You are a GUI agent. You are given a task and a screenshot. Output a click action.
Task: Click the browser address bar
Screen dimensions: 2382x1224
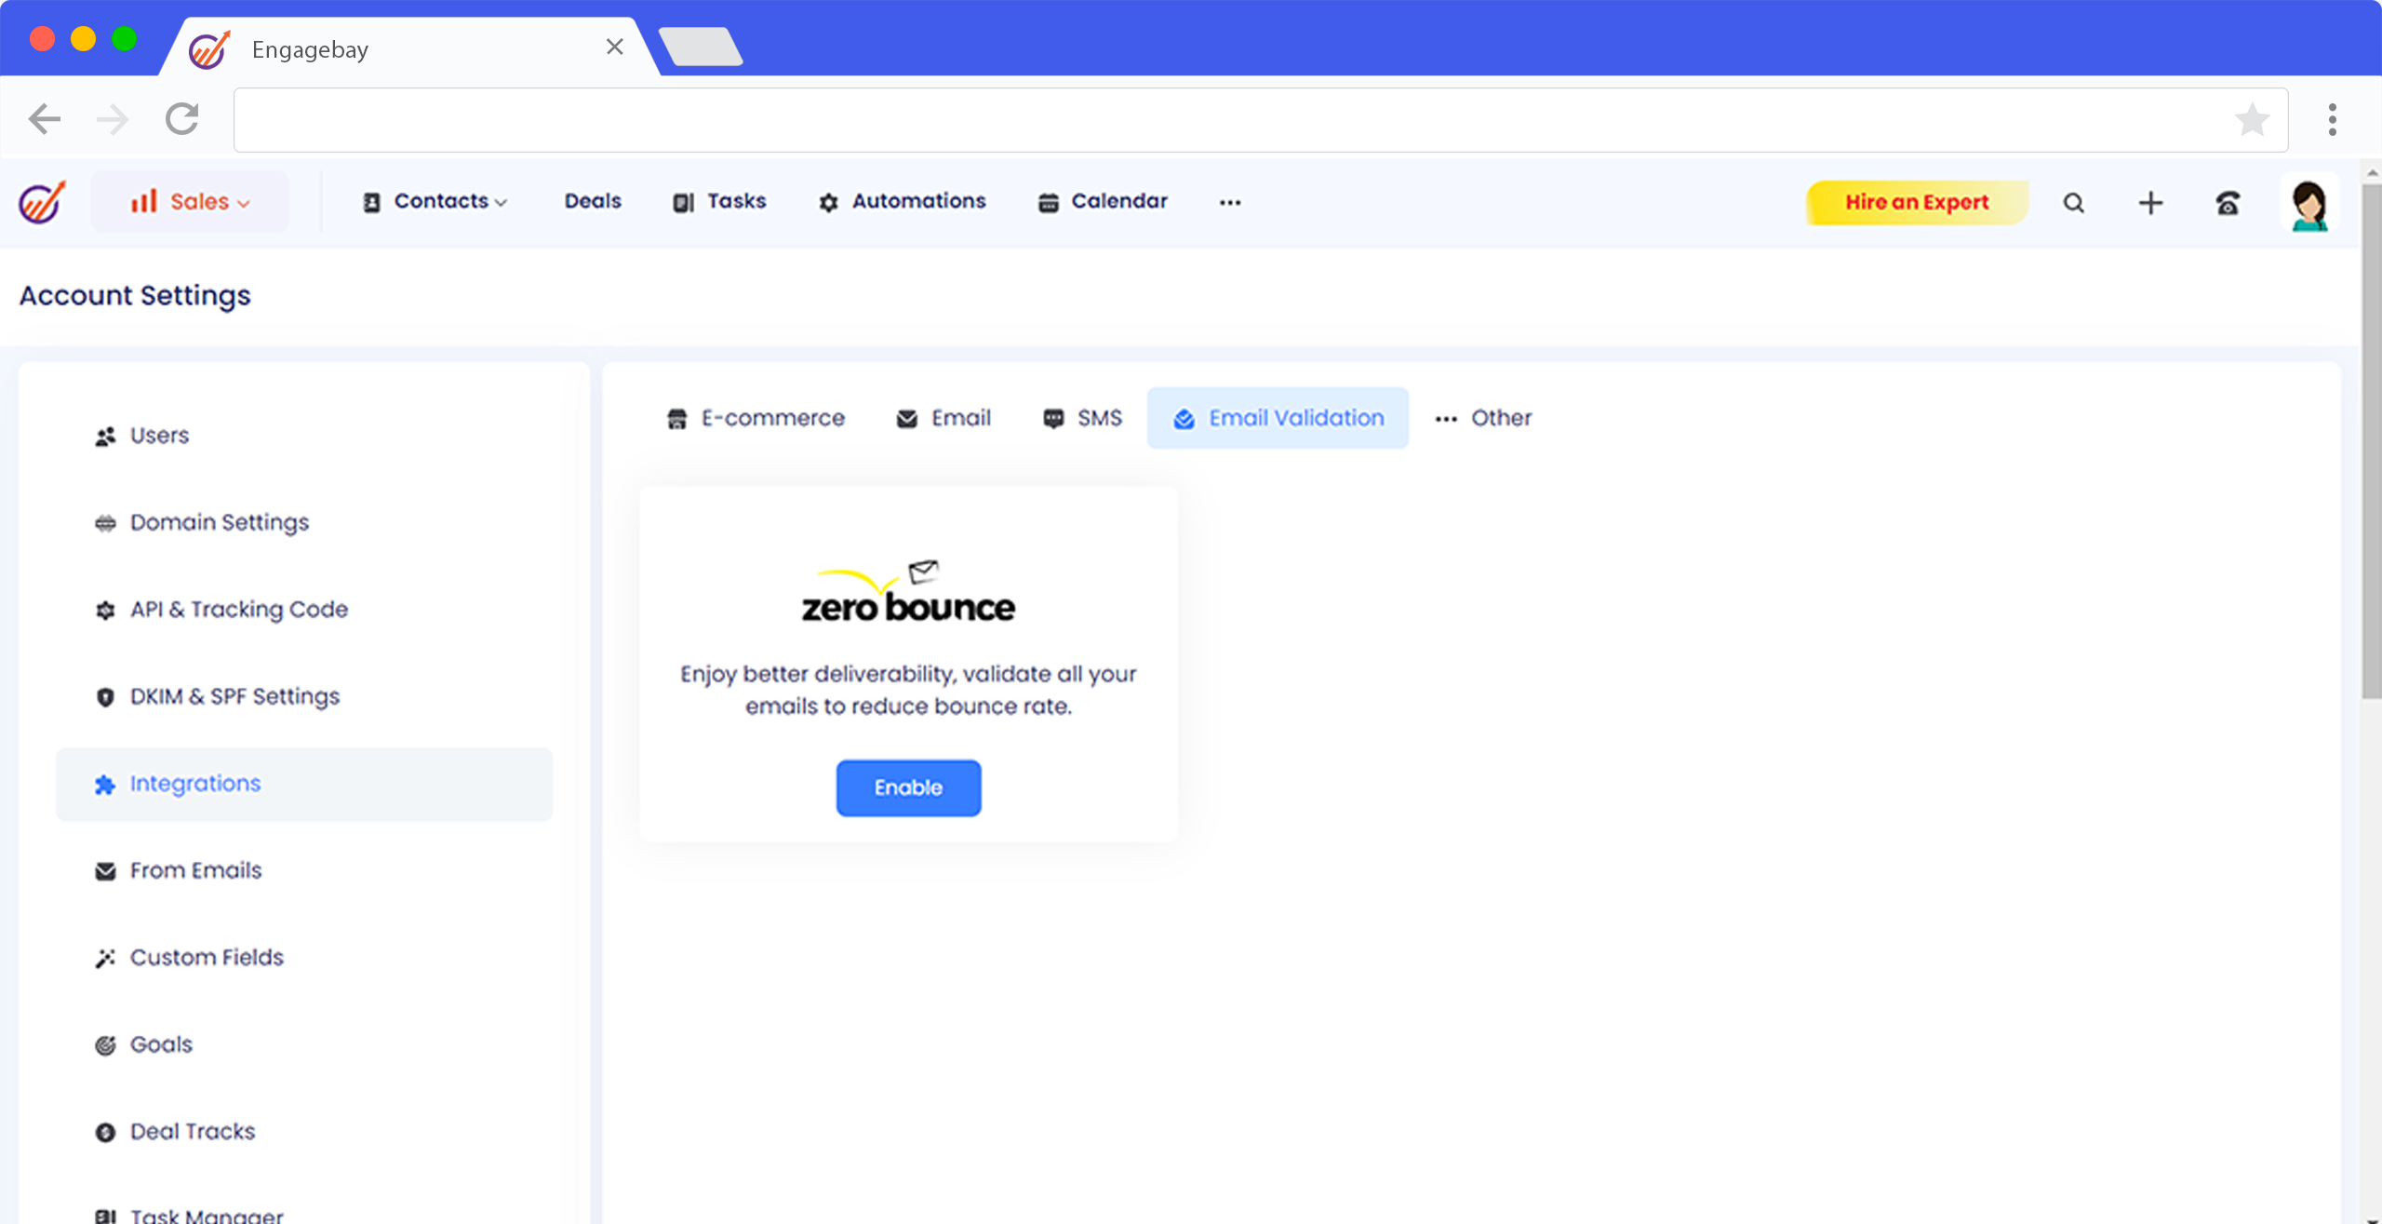point(1228,120)
